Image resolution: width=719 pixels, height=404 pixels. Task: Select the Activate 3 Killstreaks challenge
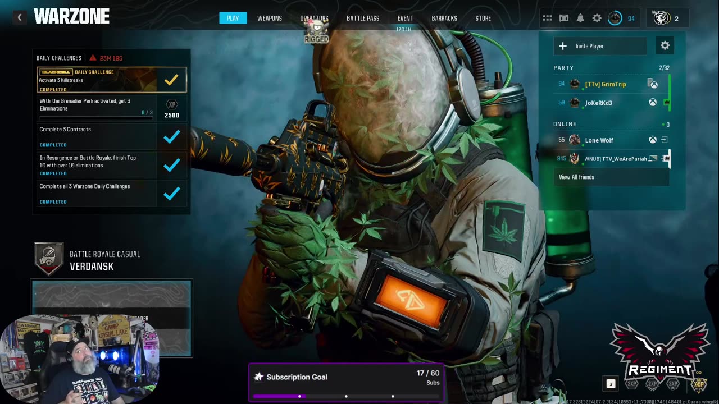[x=112, y=80]
